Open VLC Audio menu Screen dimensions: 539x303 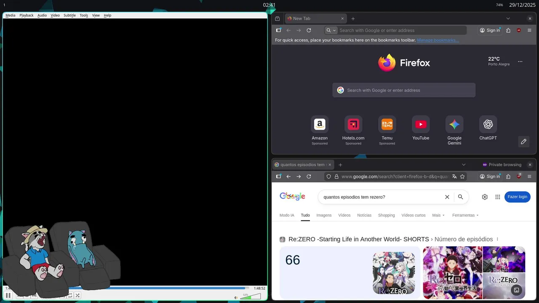[x=42, y=15]
